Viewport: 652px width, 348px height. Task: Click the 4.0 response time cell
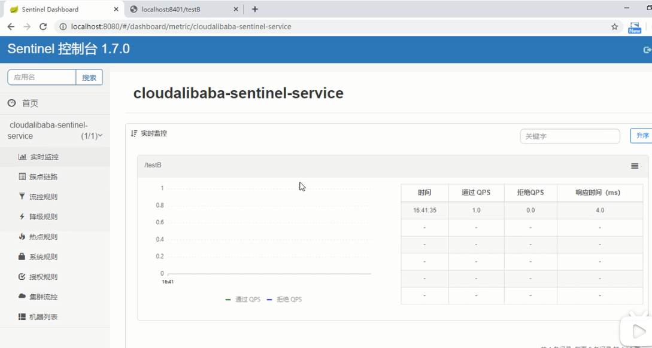pos(600,210)
